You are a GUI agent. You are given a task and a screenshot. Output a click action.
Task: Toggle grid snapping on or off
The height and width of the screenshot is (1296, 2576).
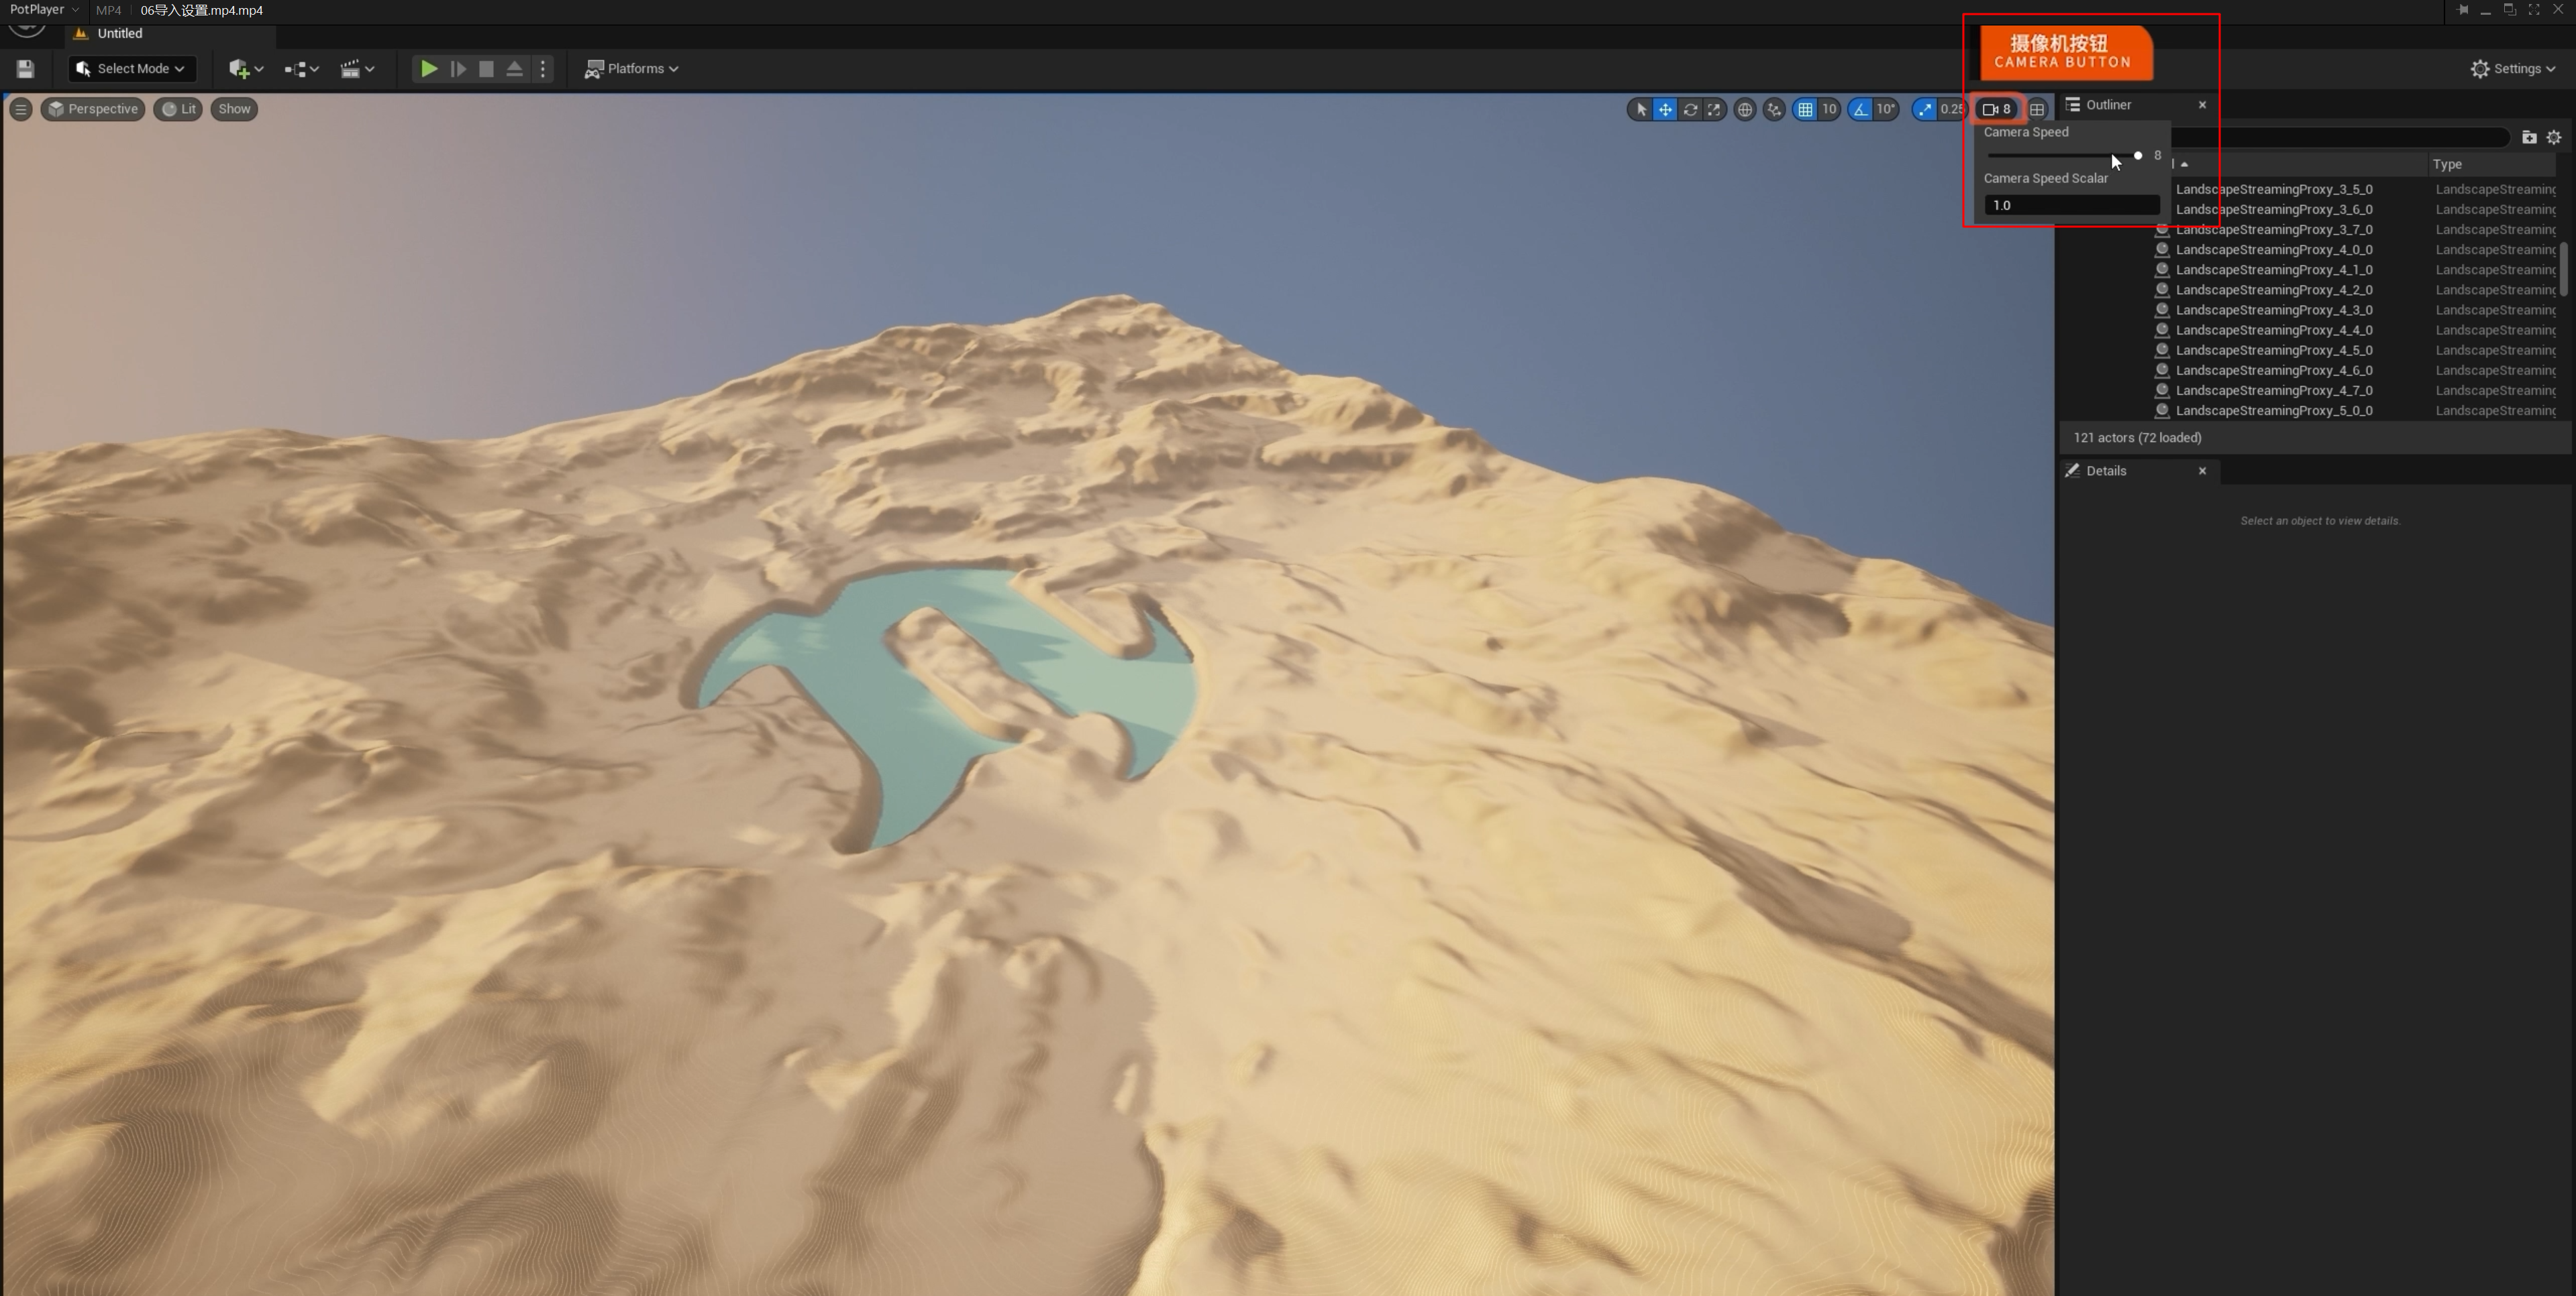tap(1805, 110)
